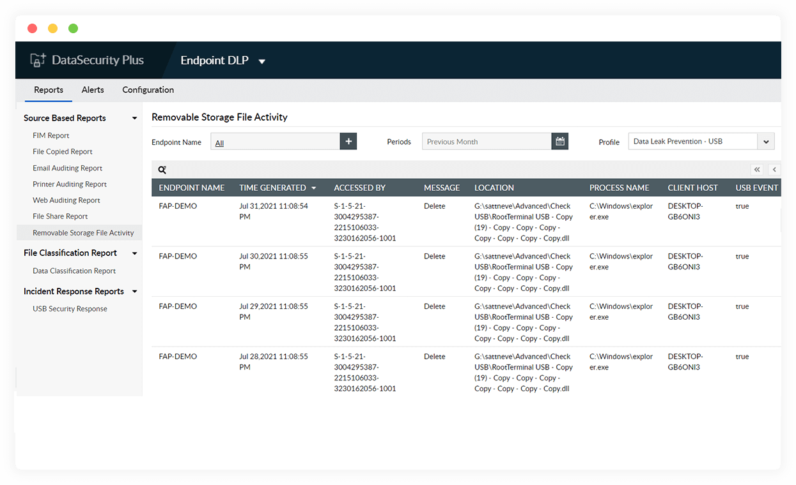This screenshot has height=485, width=796.
Task: Click the DataSecurity Plus logo icon
Action: pos(38,61)
